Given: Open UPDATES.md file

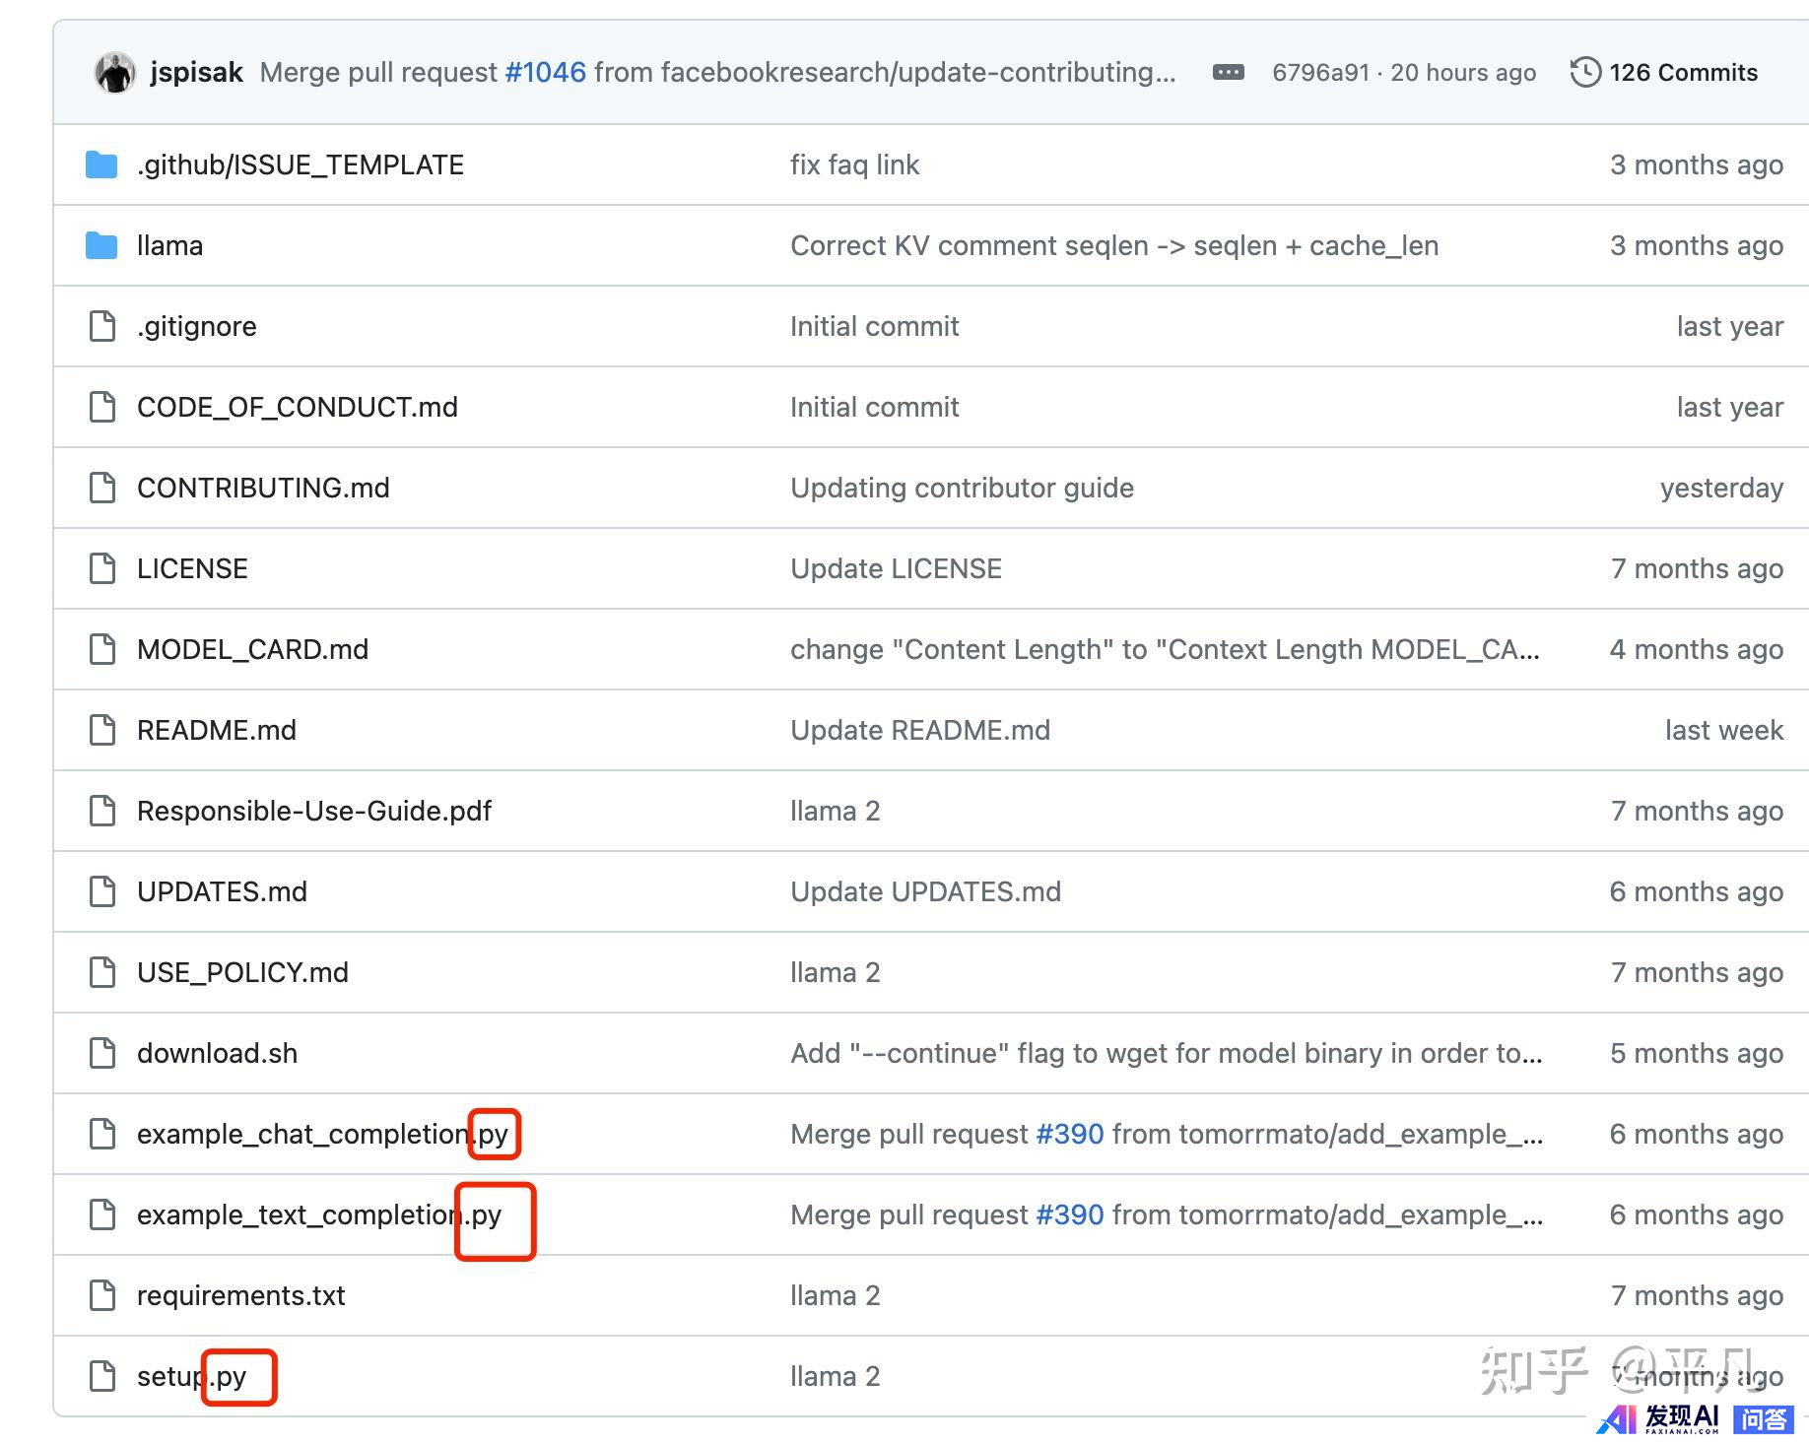Looking at the screenshot, I should (222, 891).
